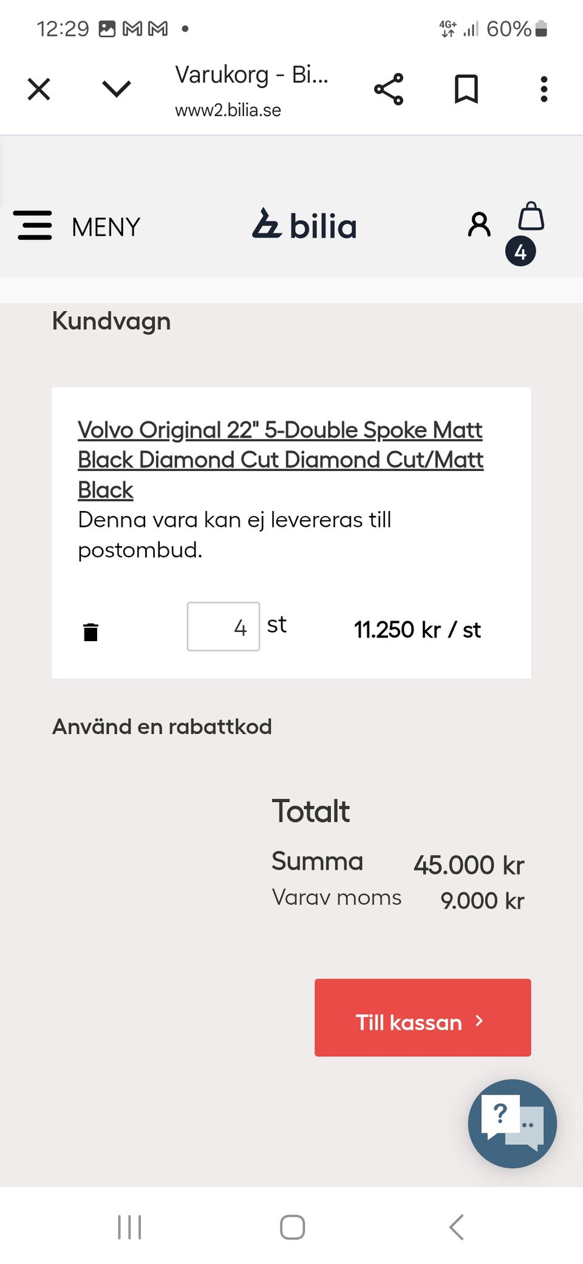Open the shopping bag cart icon
The image size is (583, 1264).
click(x=531, y=217)
